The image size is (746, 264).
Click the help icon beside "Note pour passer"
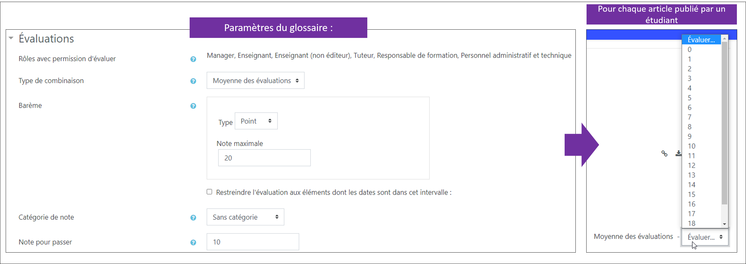(x=193, y=242)
